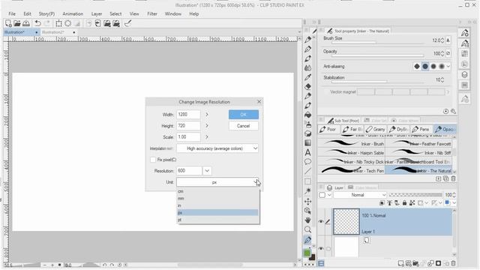
Task: Tick the Fix pixel(C) checkbox
Action: pyautogui.click(x=153, y=160)
